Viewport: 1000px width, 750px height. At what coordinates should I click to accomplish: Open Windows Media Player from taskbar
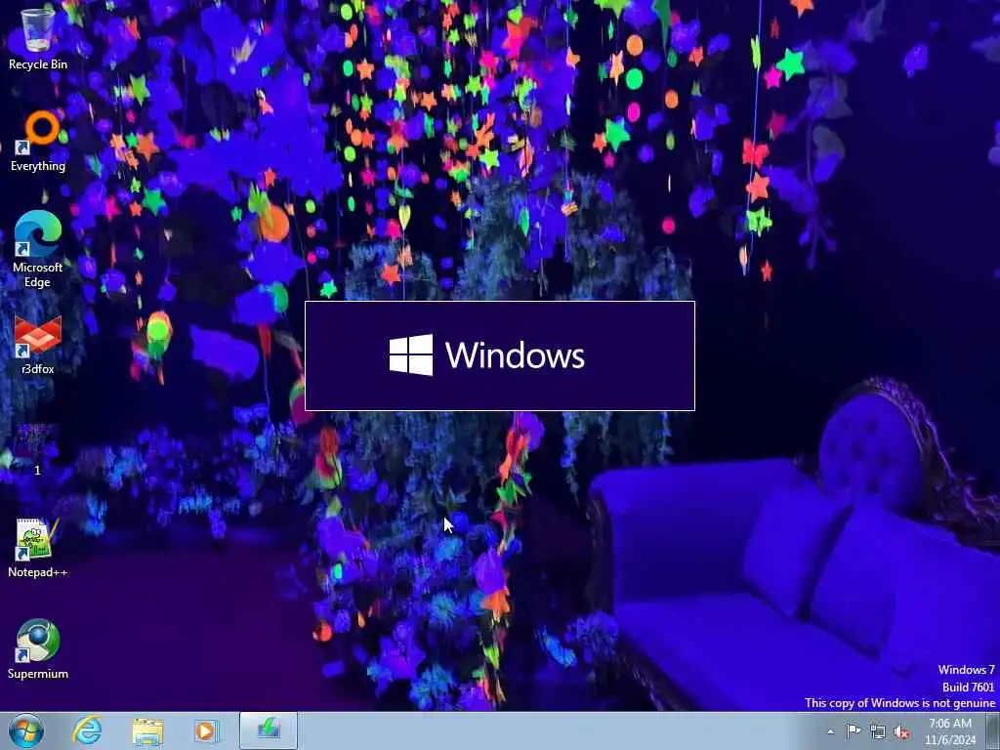tap(206, 730)
